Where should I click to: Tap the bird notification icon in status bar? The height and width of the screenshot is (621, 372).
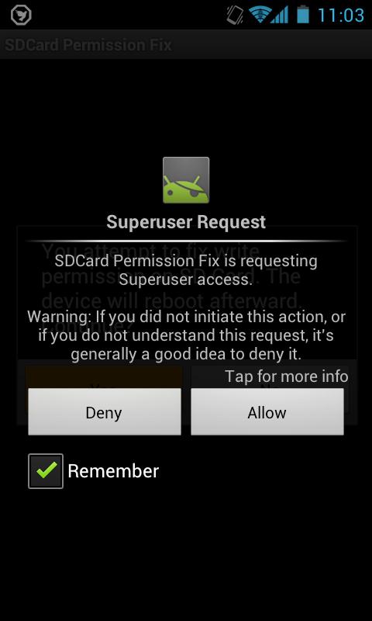coord(21,16)
